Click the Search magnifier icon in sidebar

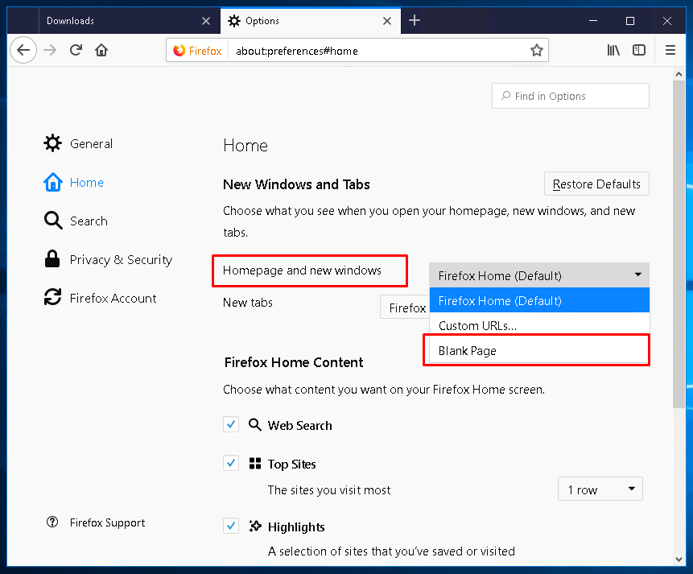point(53,221)
